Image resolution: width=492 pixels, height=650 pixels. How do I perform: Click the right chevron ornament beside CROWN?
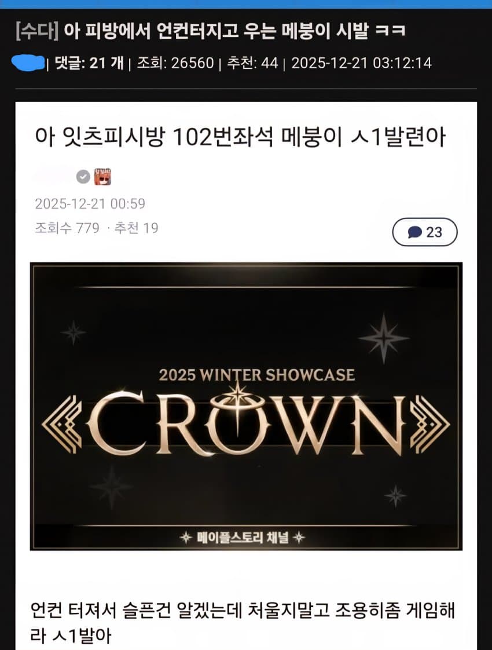(x=430, y=424)
